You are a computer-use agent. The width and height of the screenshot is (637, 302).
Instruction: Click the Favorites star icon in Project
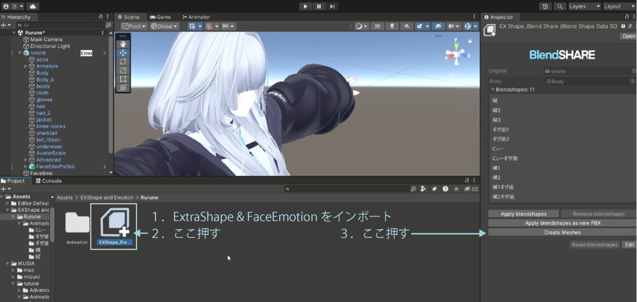(456, 189)
